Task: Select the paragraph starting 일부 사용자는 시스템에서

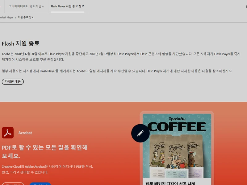Action: click(x=117, y=71)
